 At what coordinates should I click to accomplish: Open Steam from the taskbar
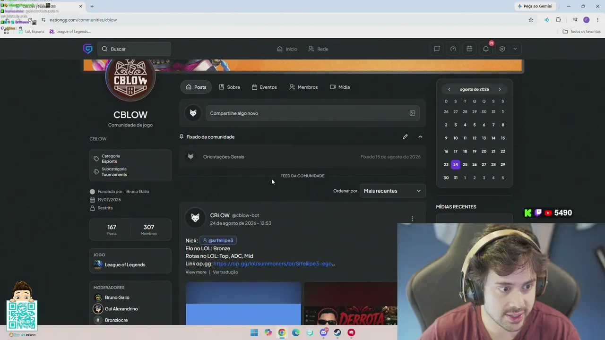pos(337,332)
